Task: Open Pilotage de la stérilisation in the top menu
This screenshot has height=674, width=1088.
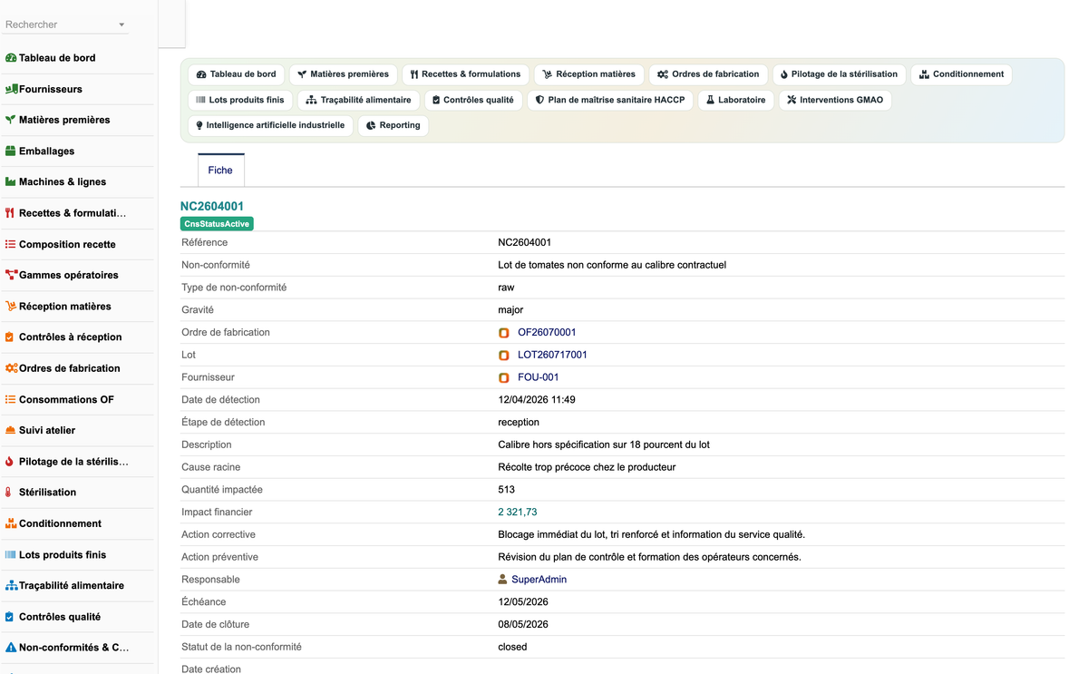Action: click(839, 74)
